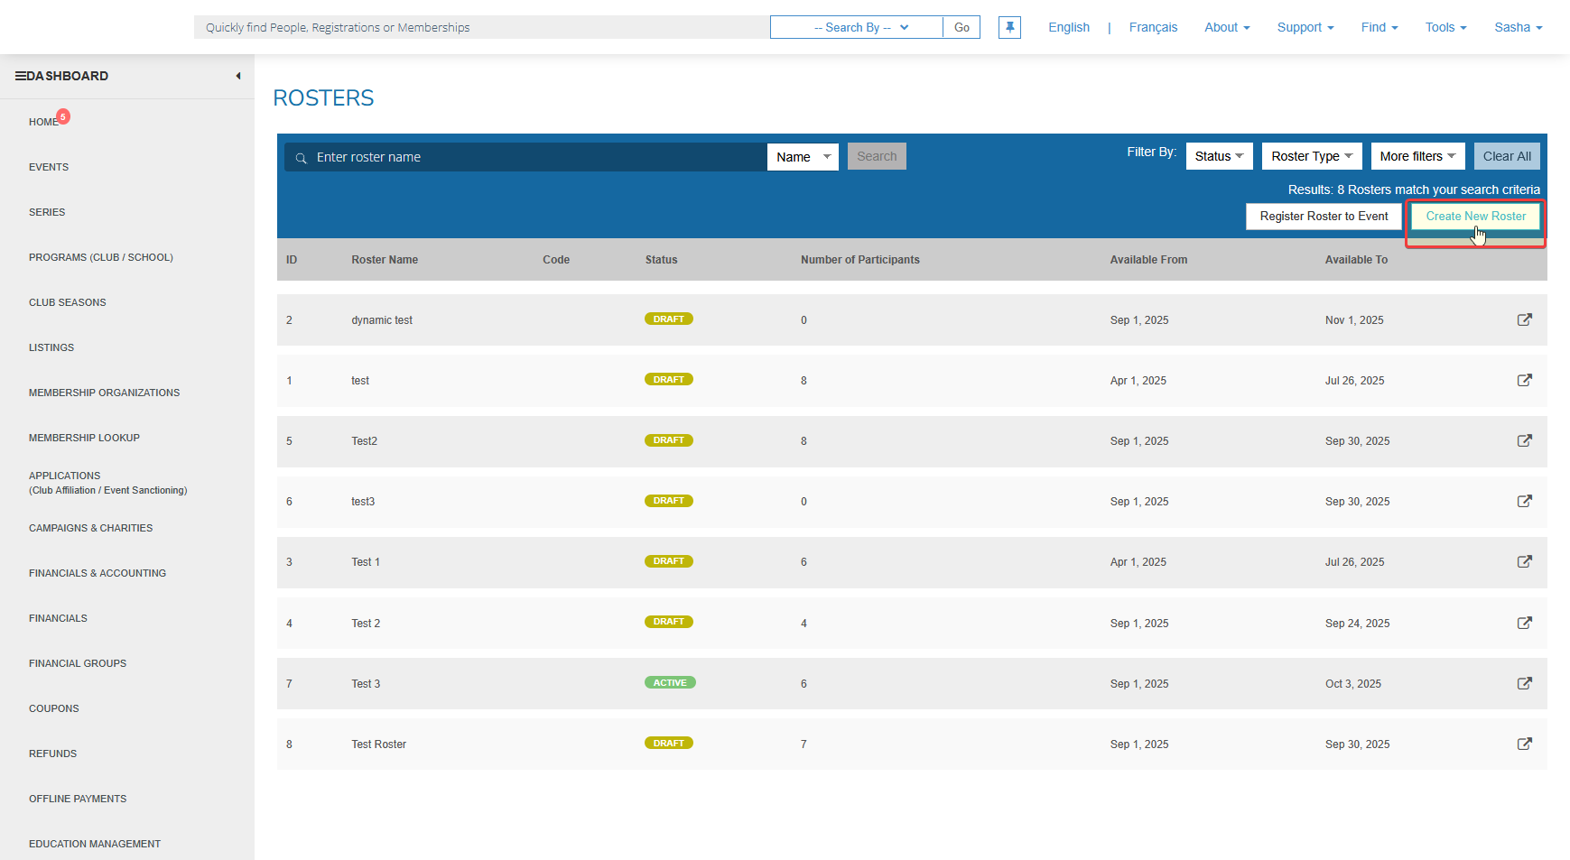
Task: Click the pin icon in top bar
Action: pyautogui.click(x=1009, y=27)
